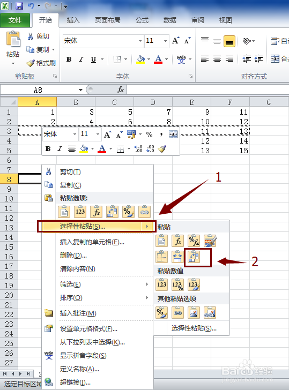Click No borders paste icon in submenu
Image resolution: width=289 pixels, height=390 pixels.
tap(161, 257)
